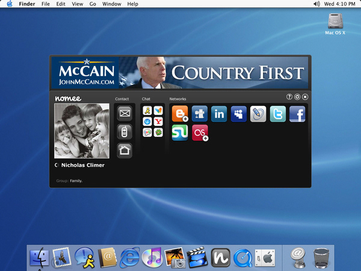The image size is (361, 271).
Task: Click the status indicator beside Nicholas Climer
Action: [x=57, y=165]
